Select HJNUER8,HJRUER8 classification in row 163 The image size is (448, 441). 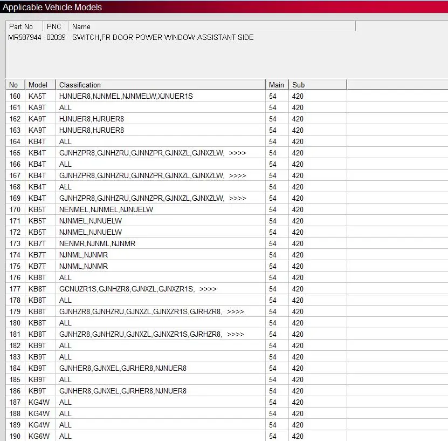92,131
